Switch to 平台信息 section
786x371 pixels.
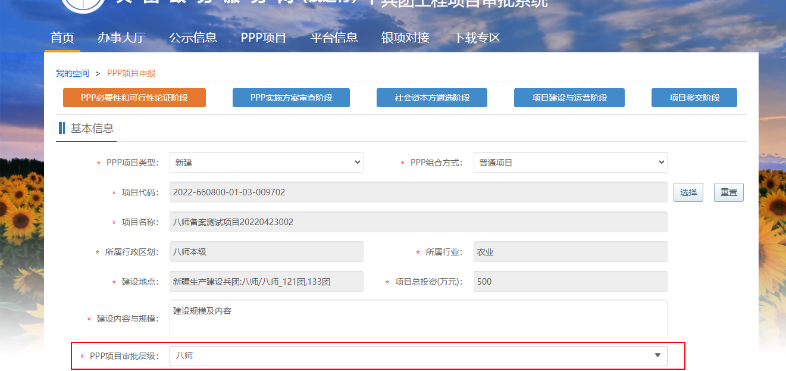pos(334,38)
